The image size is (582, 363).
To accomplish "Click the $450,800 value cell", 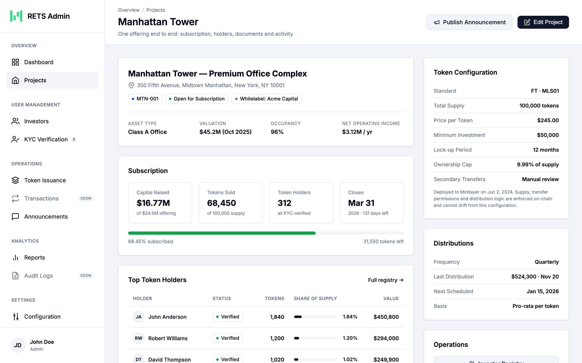I will 386,317.
